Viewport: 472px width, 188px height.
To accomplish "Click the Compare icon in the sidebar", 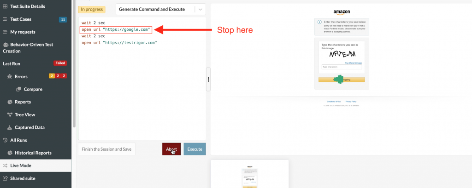I will tap(18, 89).
